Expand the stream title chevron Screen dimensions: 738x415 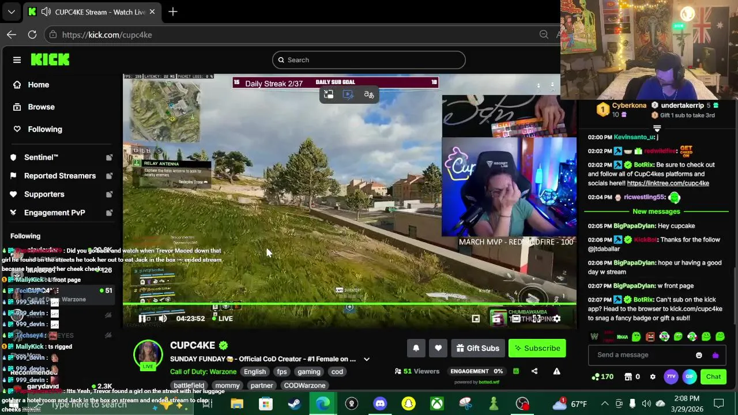click(366, 359)
